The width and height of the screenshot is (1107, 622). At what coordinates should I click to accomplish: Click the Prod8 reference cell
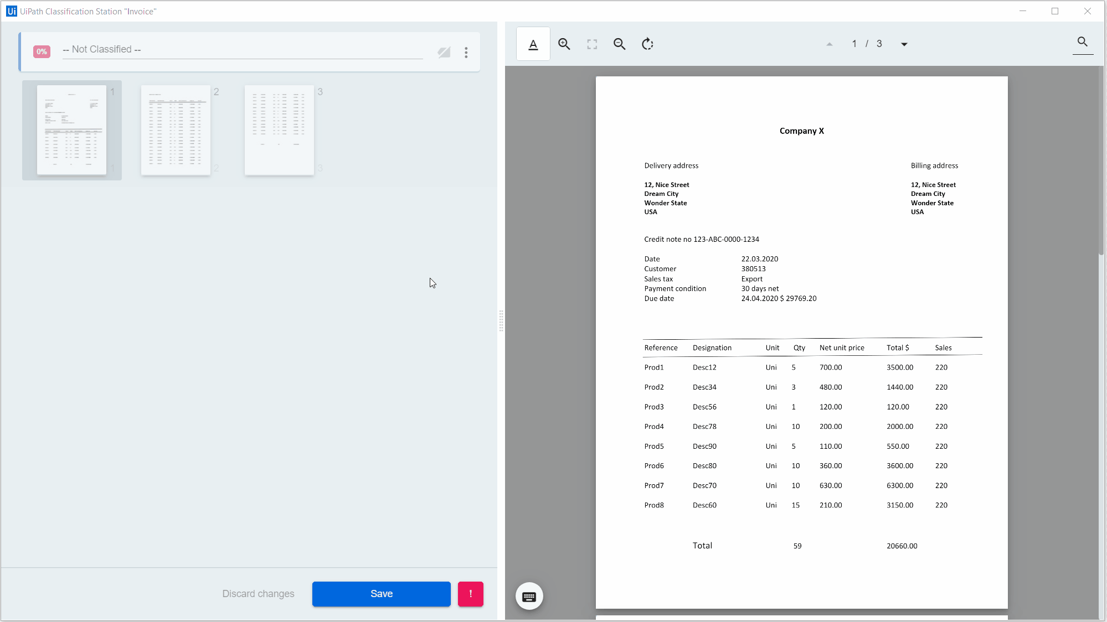(653, 505)
